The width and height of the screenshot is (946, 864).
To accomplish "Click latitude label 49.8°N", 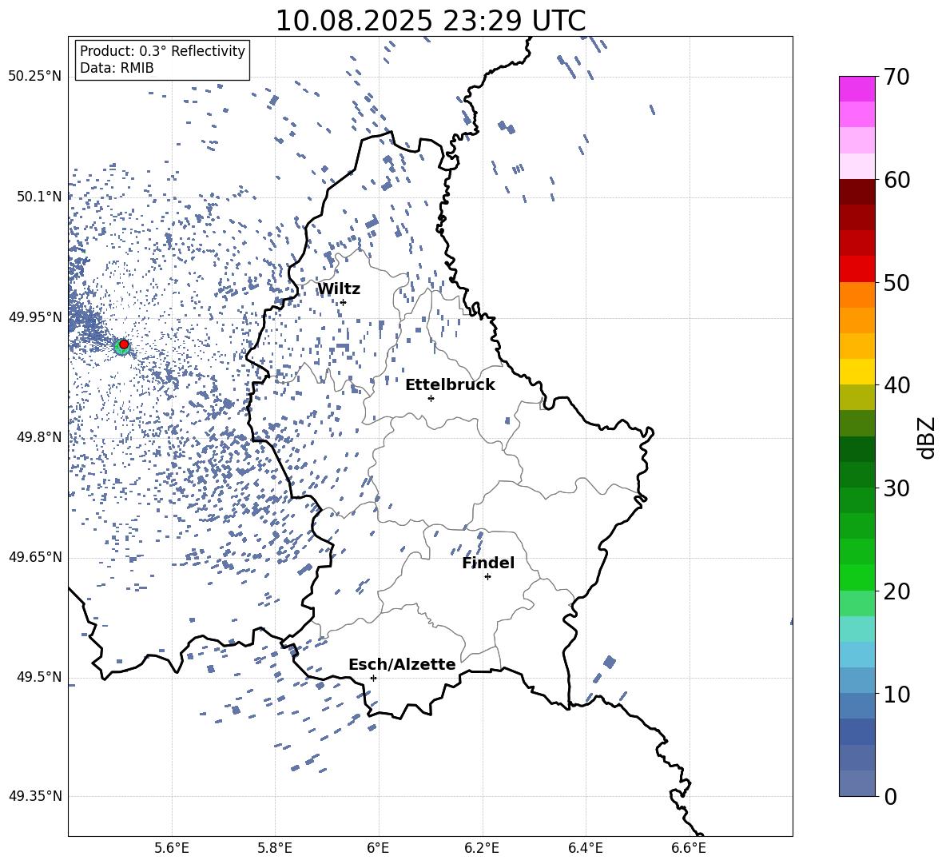I will click(39, 437).
